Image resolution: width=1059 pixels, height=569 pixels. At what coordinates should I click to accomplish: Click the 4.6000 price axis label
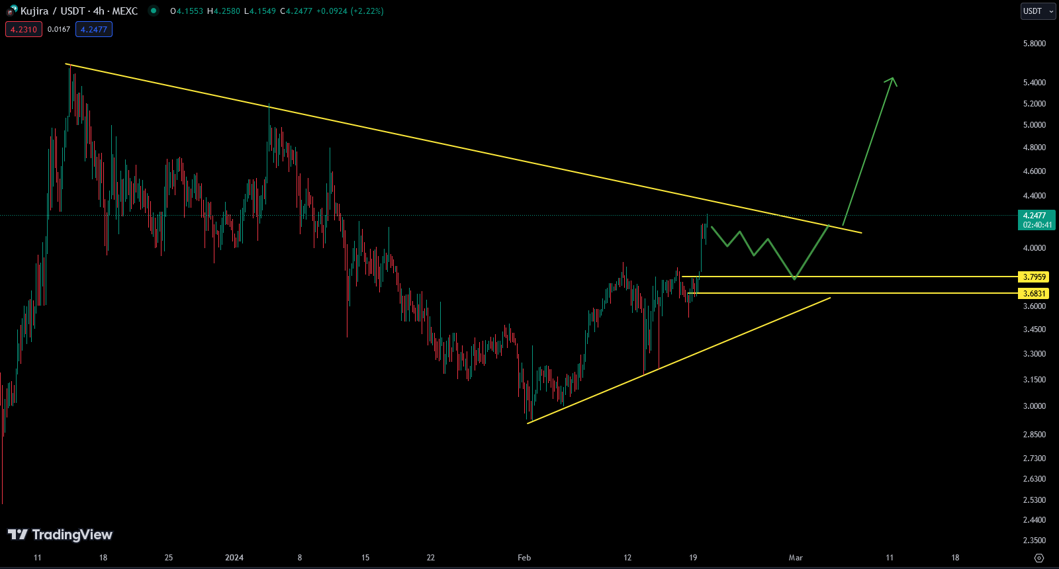click(1035, 171)
